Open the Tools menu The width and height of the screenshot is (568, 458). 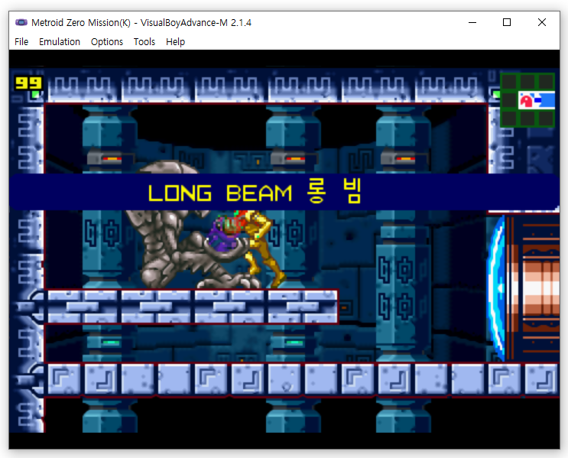144,42
